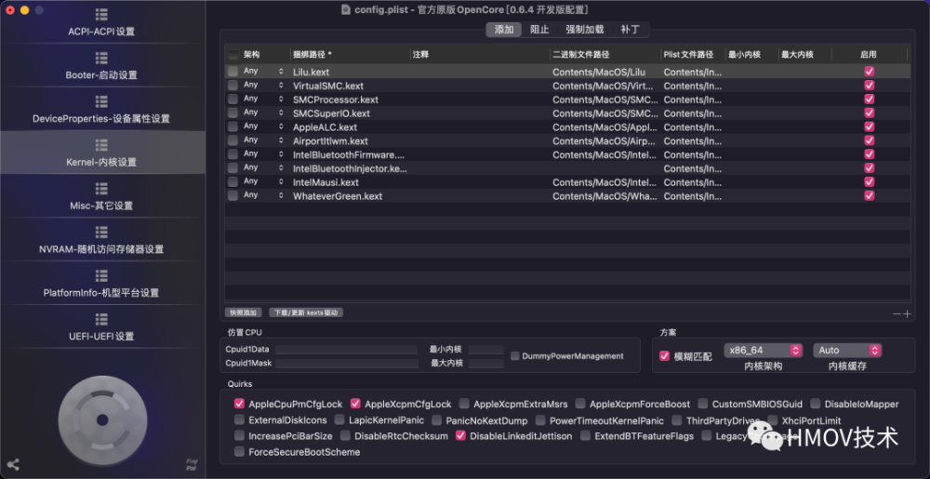Switch to the 补丁 tab
This screenshot has height=479, width=930.
(x=630, y=30)
